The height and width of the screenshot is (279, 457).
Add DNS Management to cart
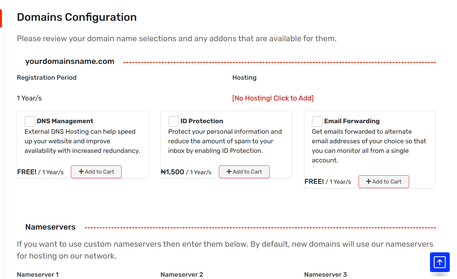tap(96, 172)
